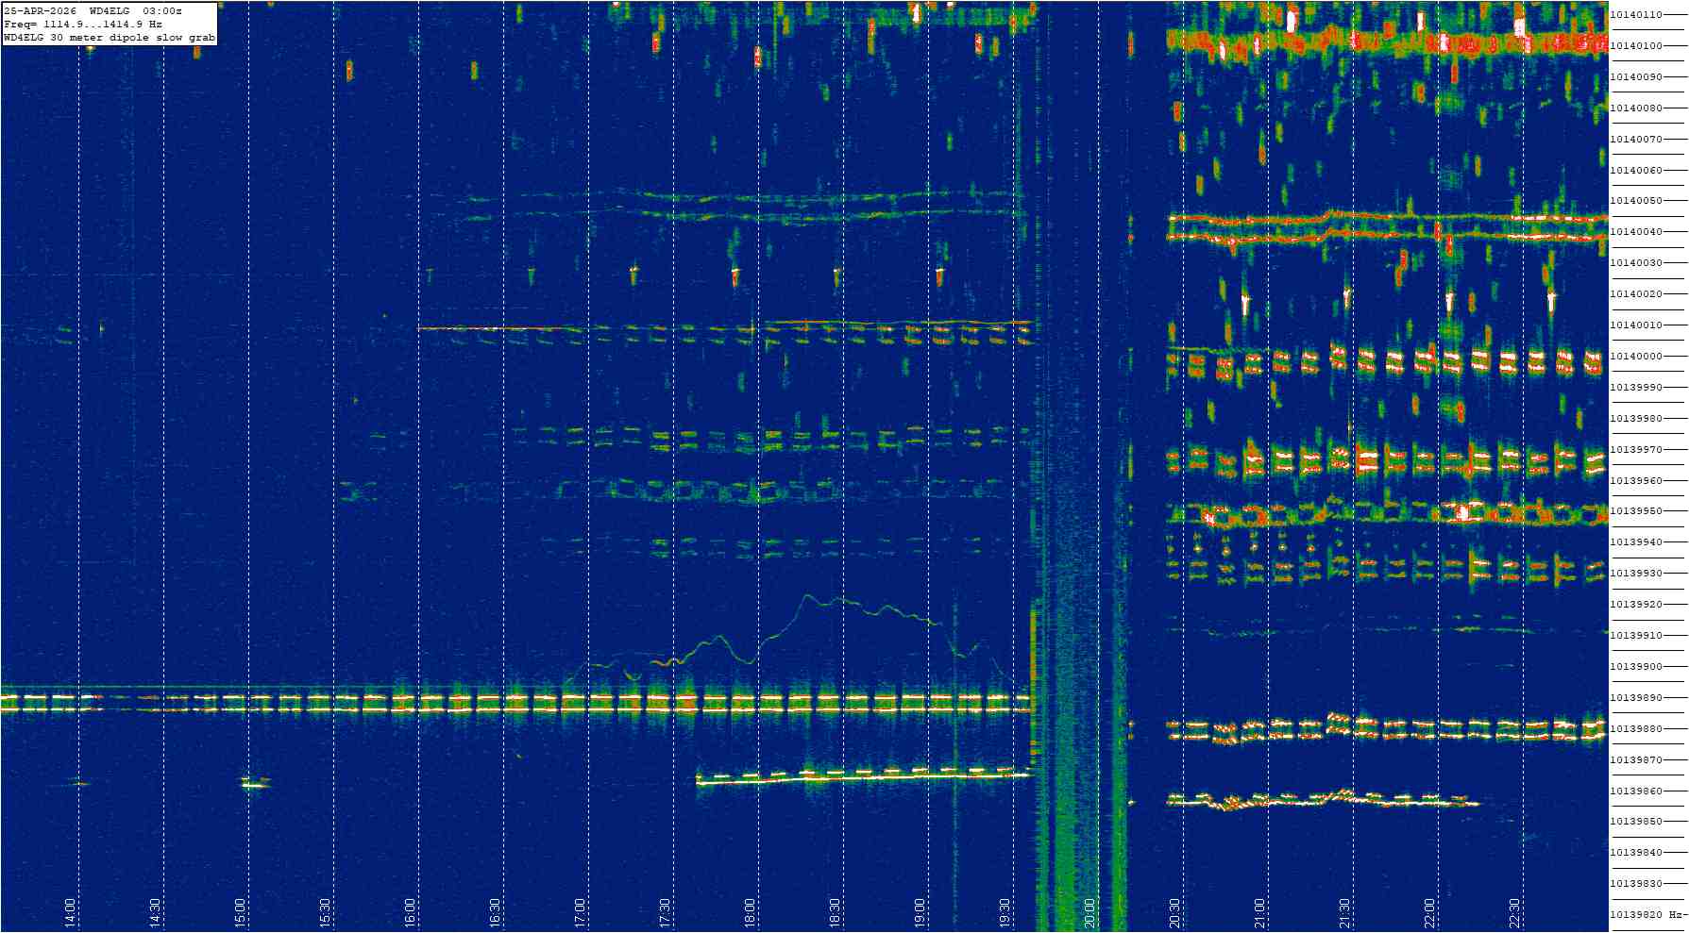
Task: Select the 18:00 time marker
Action: 750,912
